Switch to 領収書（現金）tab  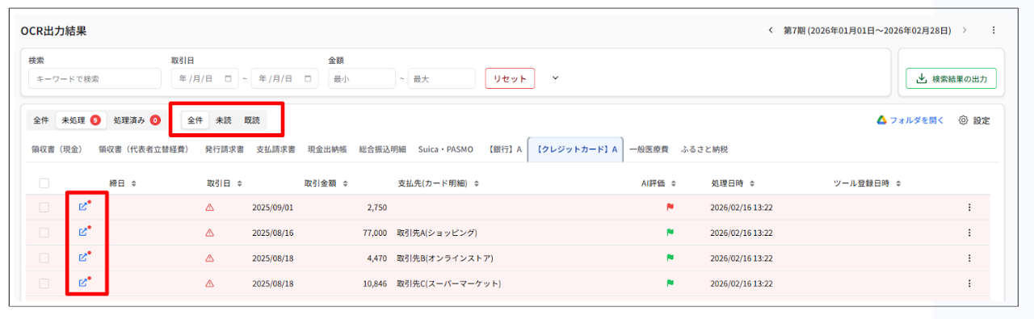click(x=57, y=149)
